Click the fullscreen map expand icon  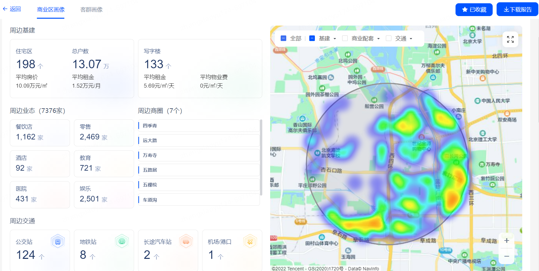510,39
